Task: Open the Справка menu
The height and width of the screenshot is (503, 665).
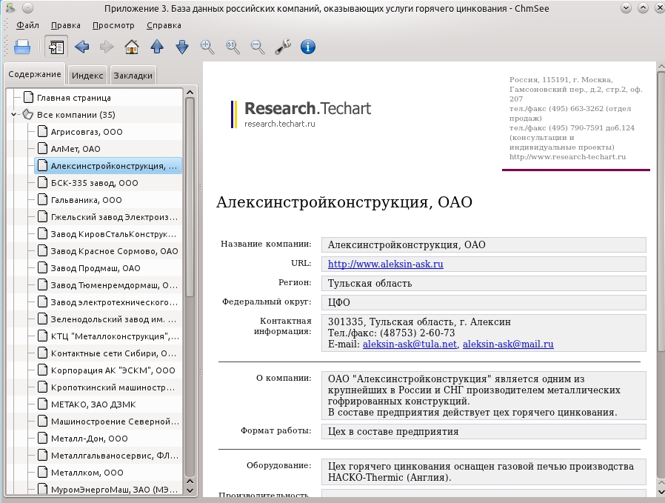Action: coord(164,25)
